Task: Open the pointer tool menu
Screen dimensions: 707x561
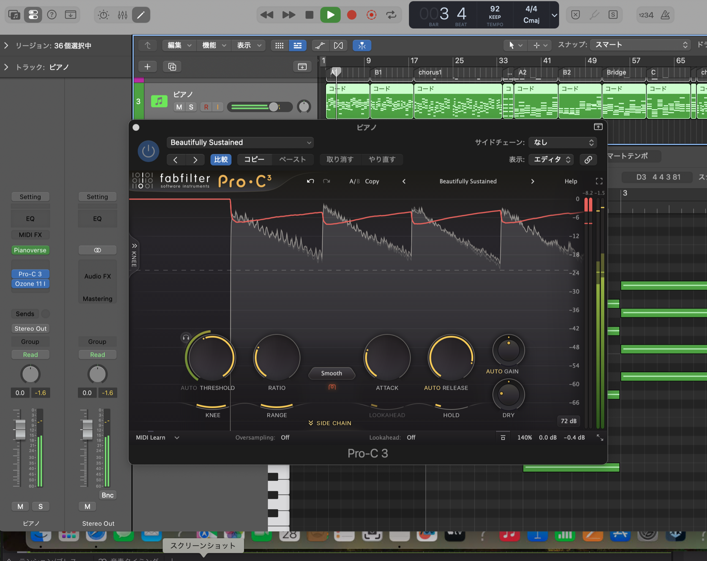Action: tap(515, 46)
